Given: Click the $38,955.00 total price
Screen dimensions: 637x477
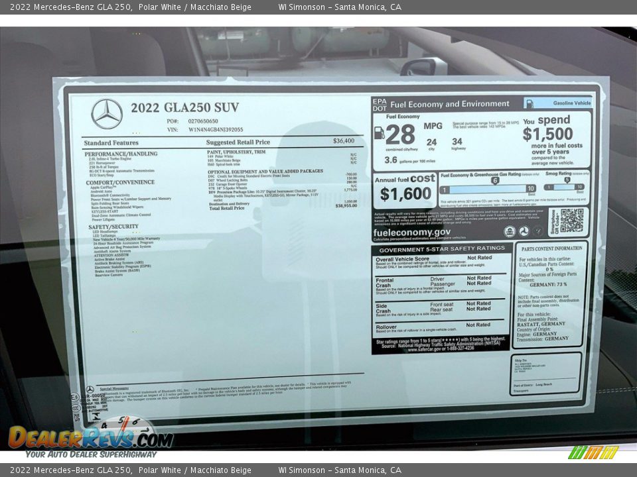Looking at the screenshot, I should point(346,205).
